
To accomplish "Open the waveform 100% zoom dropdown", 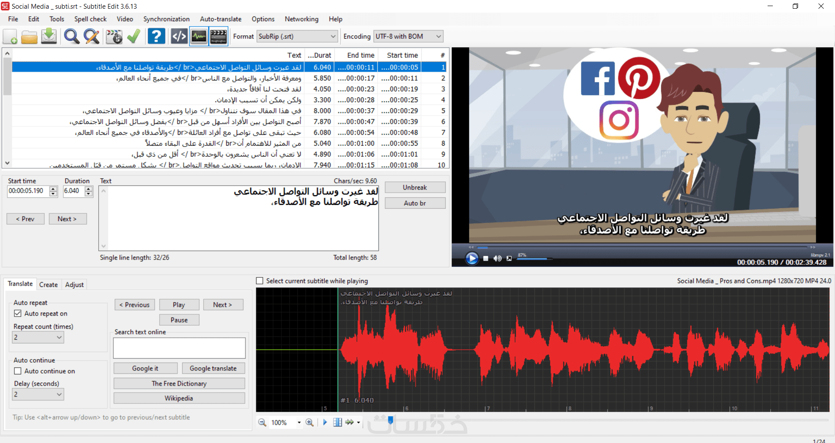I will coord(299,423).
